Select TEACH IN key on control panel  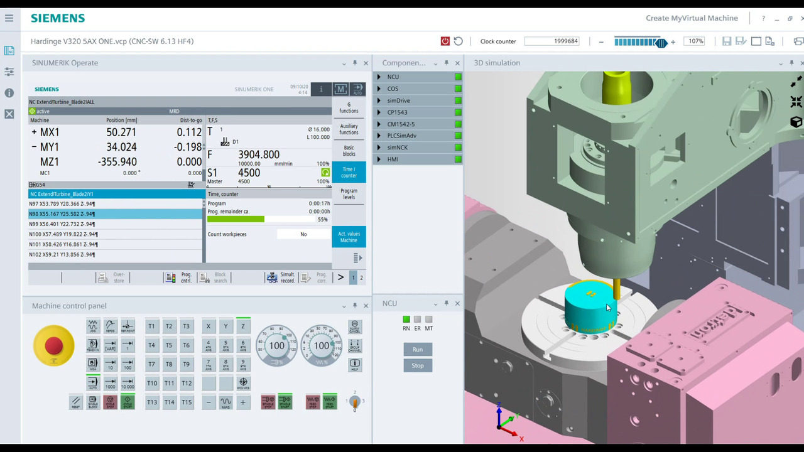(93, 345)
